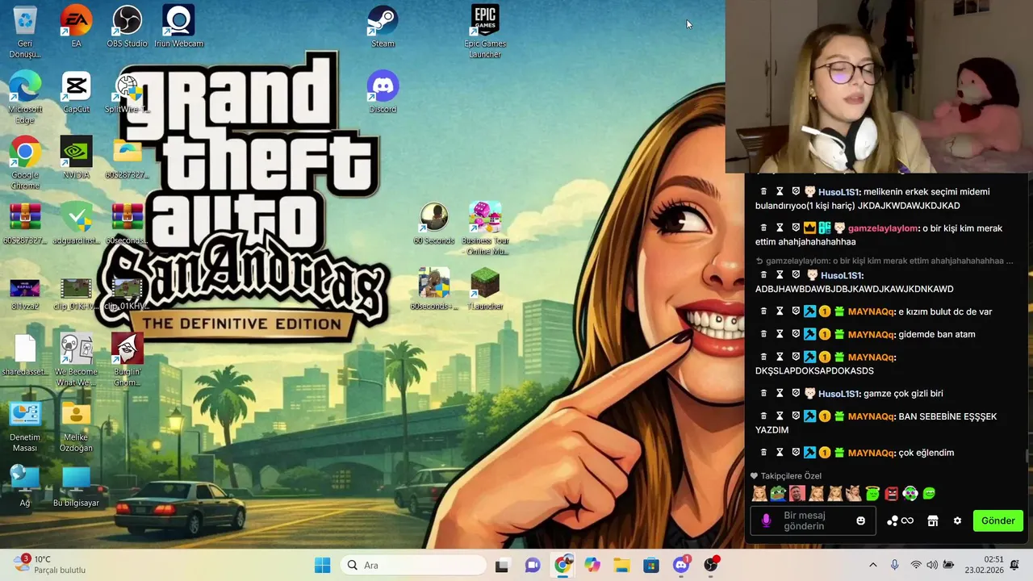Image resolution: width=1033 pixels, height=581 pixels.
Task: Delete HusoL1S1's 'gamze çok gizli biri' message
Action: [763, 393]
